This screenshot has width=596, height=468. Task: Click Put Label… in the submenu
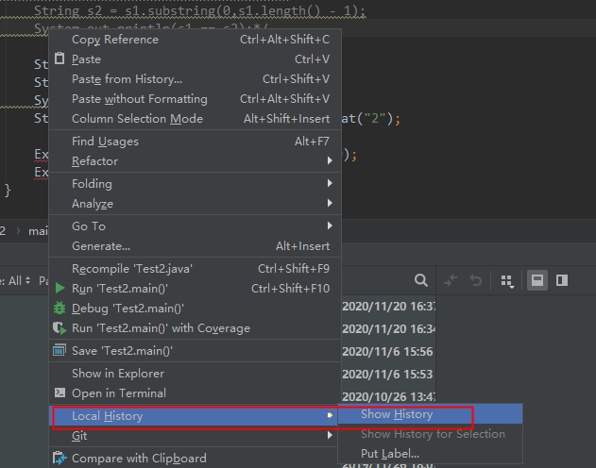pyautogui.click(x=431, y=454)
